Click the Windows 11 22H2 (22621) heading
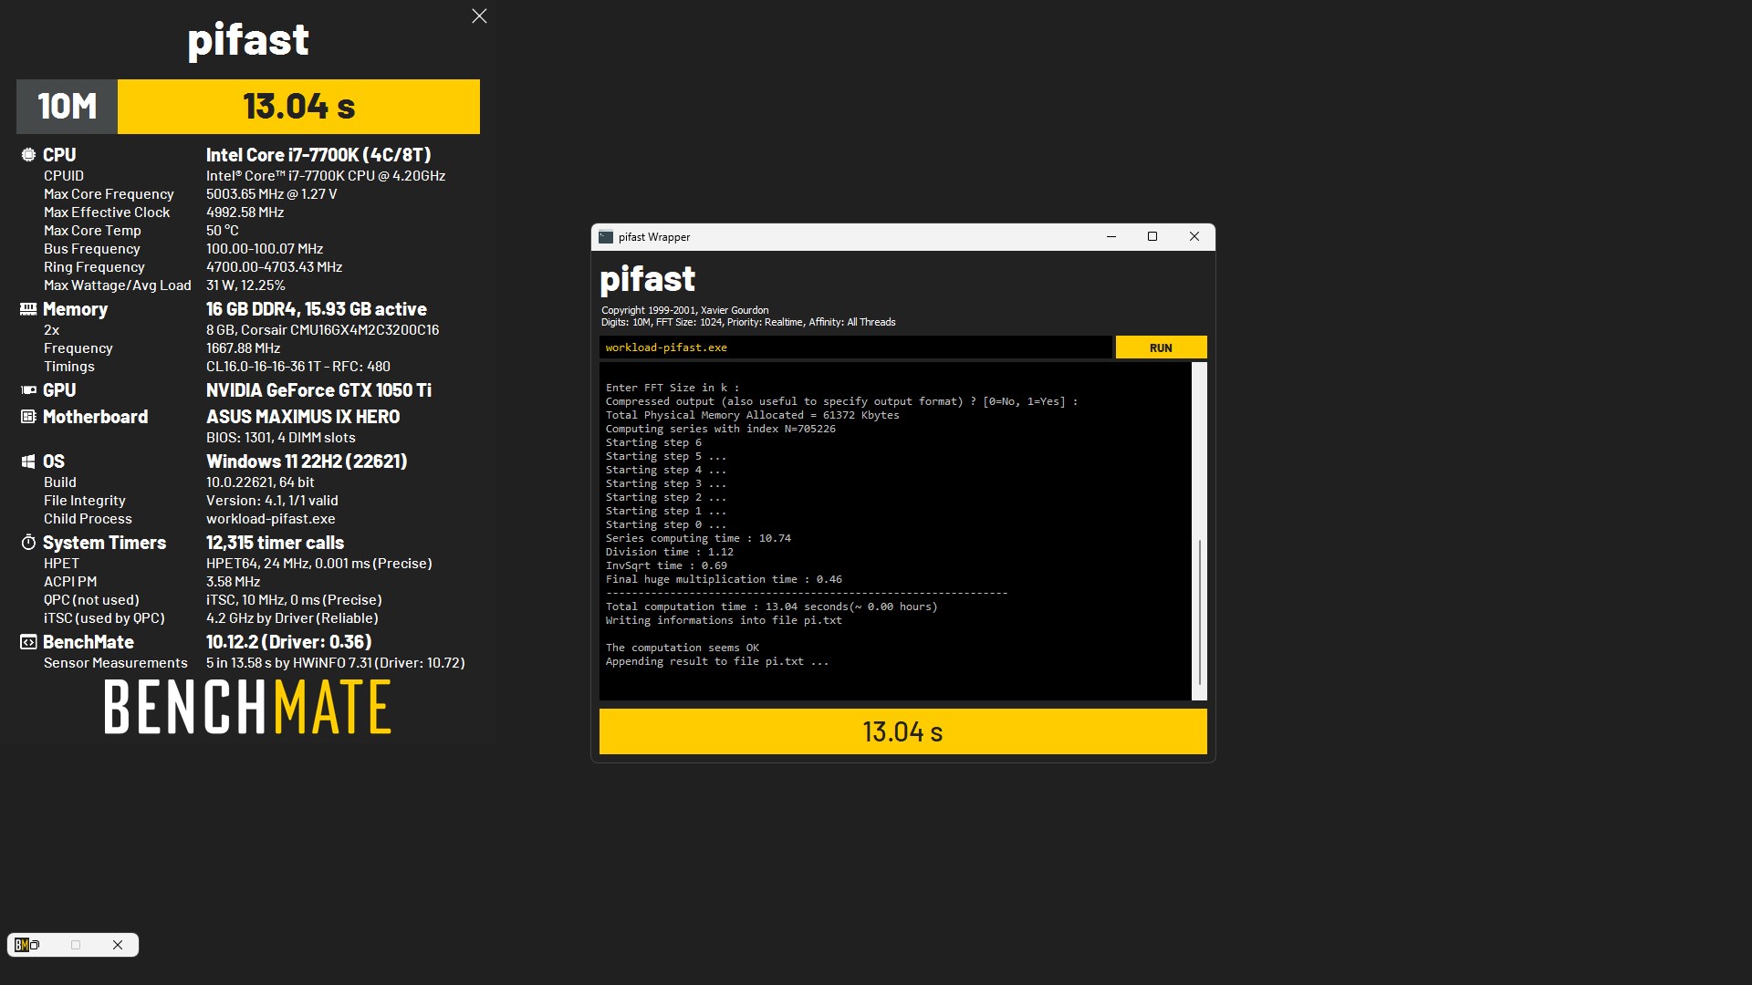This screenshot has height=985, width=1752. 307,461
